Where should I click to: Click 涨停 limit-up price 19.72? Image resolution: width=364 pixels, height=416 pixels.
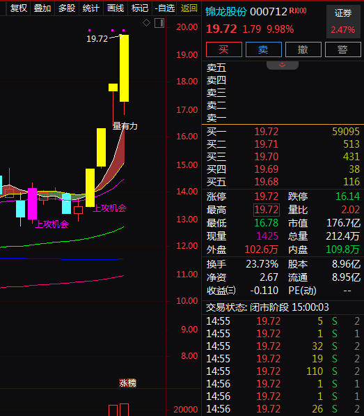267,197
